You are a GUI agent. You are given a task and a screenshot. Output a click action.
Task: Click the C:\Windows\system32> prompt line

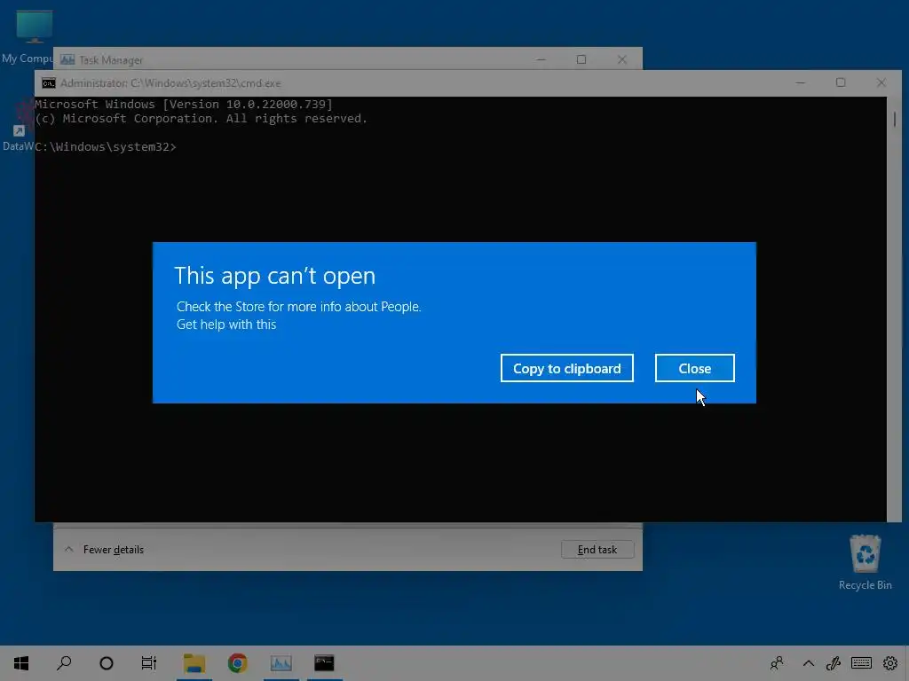point(106,147)
